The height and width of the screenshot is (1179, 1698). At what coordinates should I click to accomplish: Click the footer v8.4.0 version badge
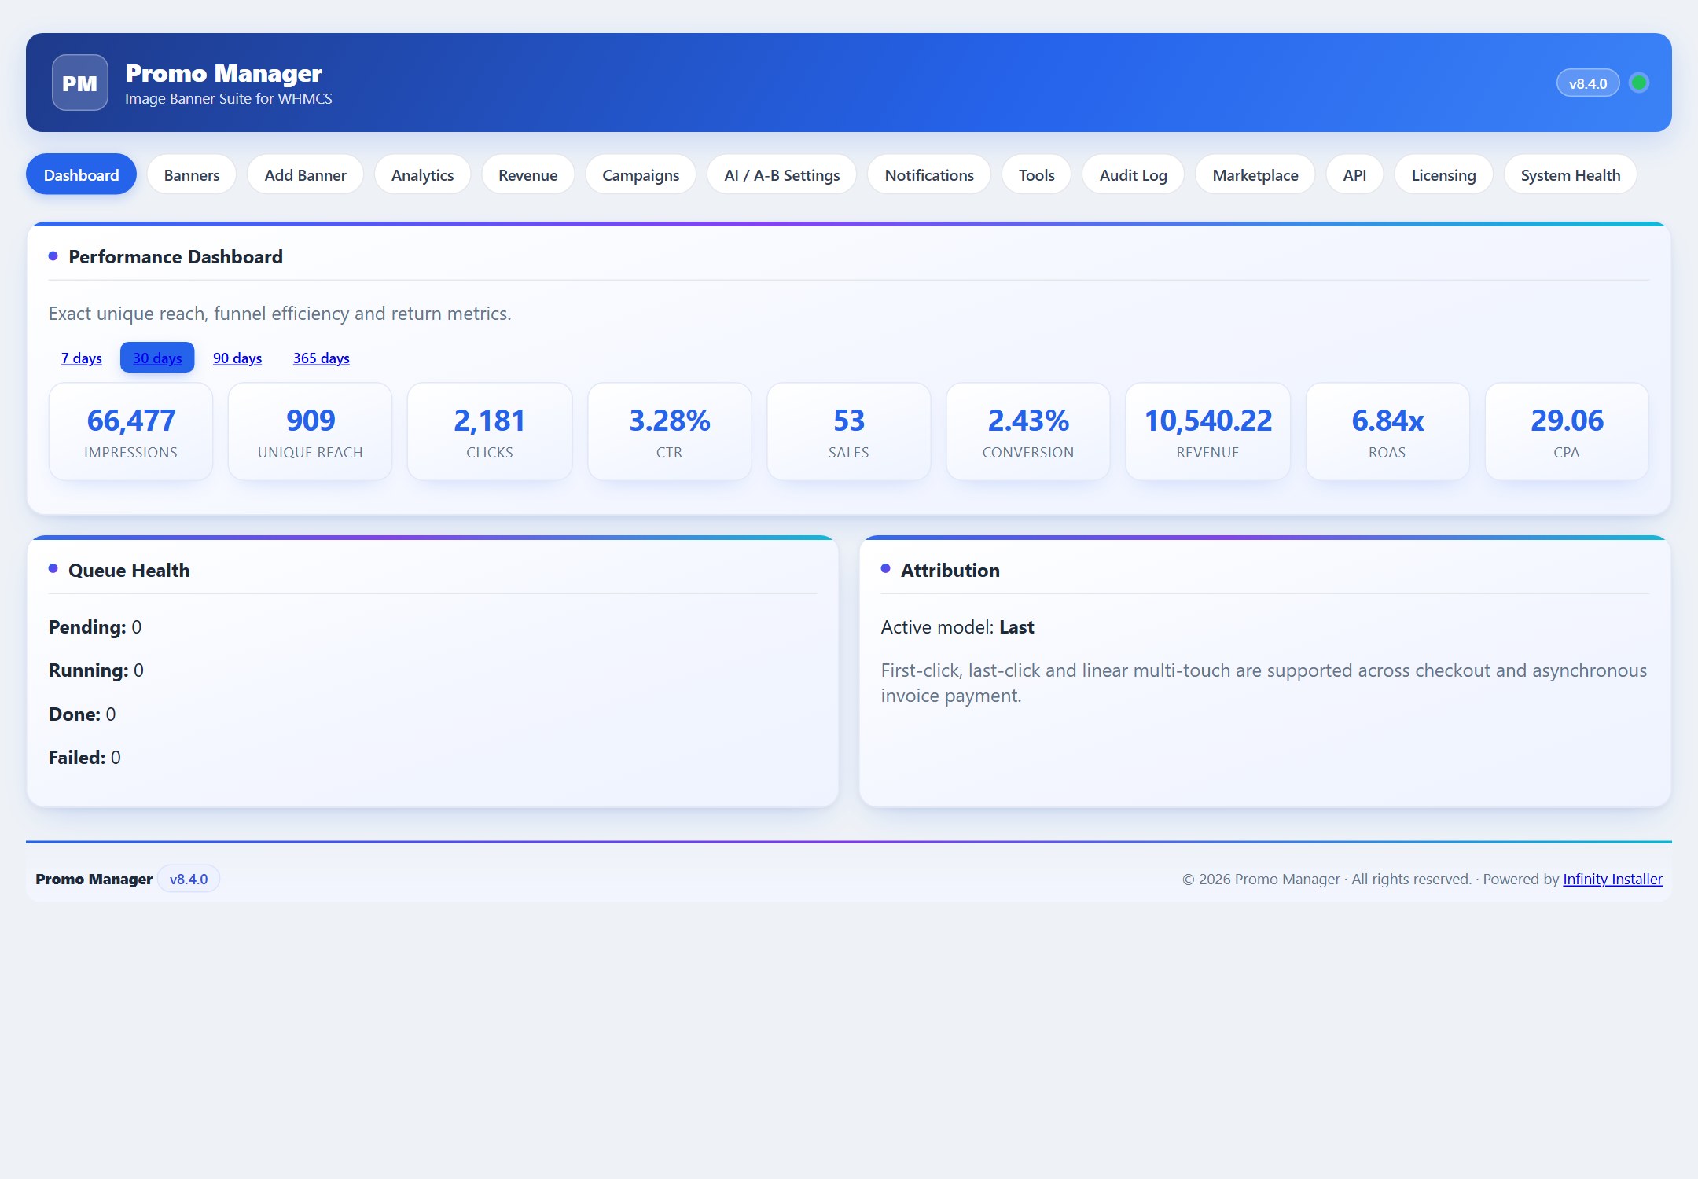coord(189,879)
